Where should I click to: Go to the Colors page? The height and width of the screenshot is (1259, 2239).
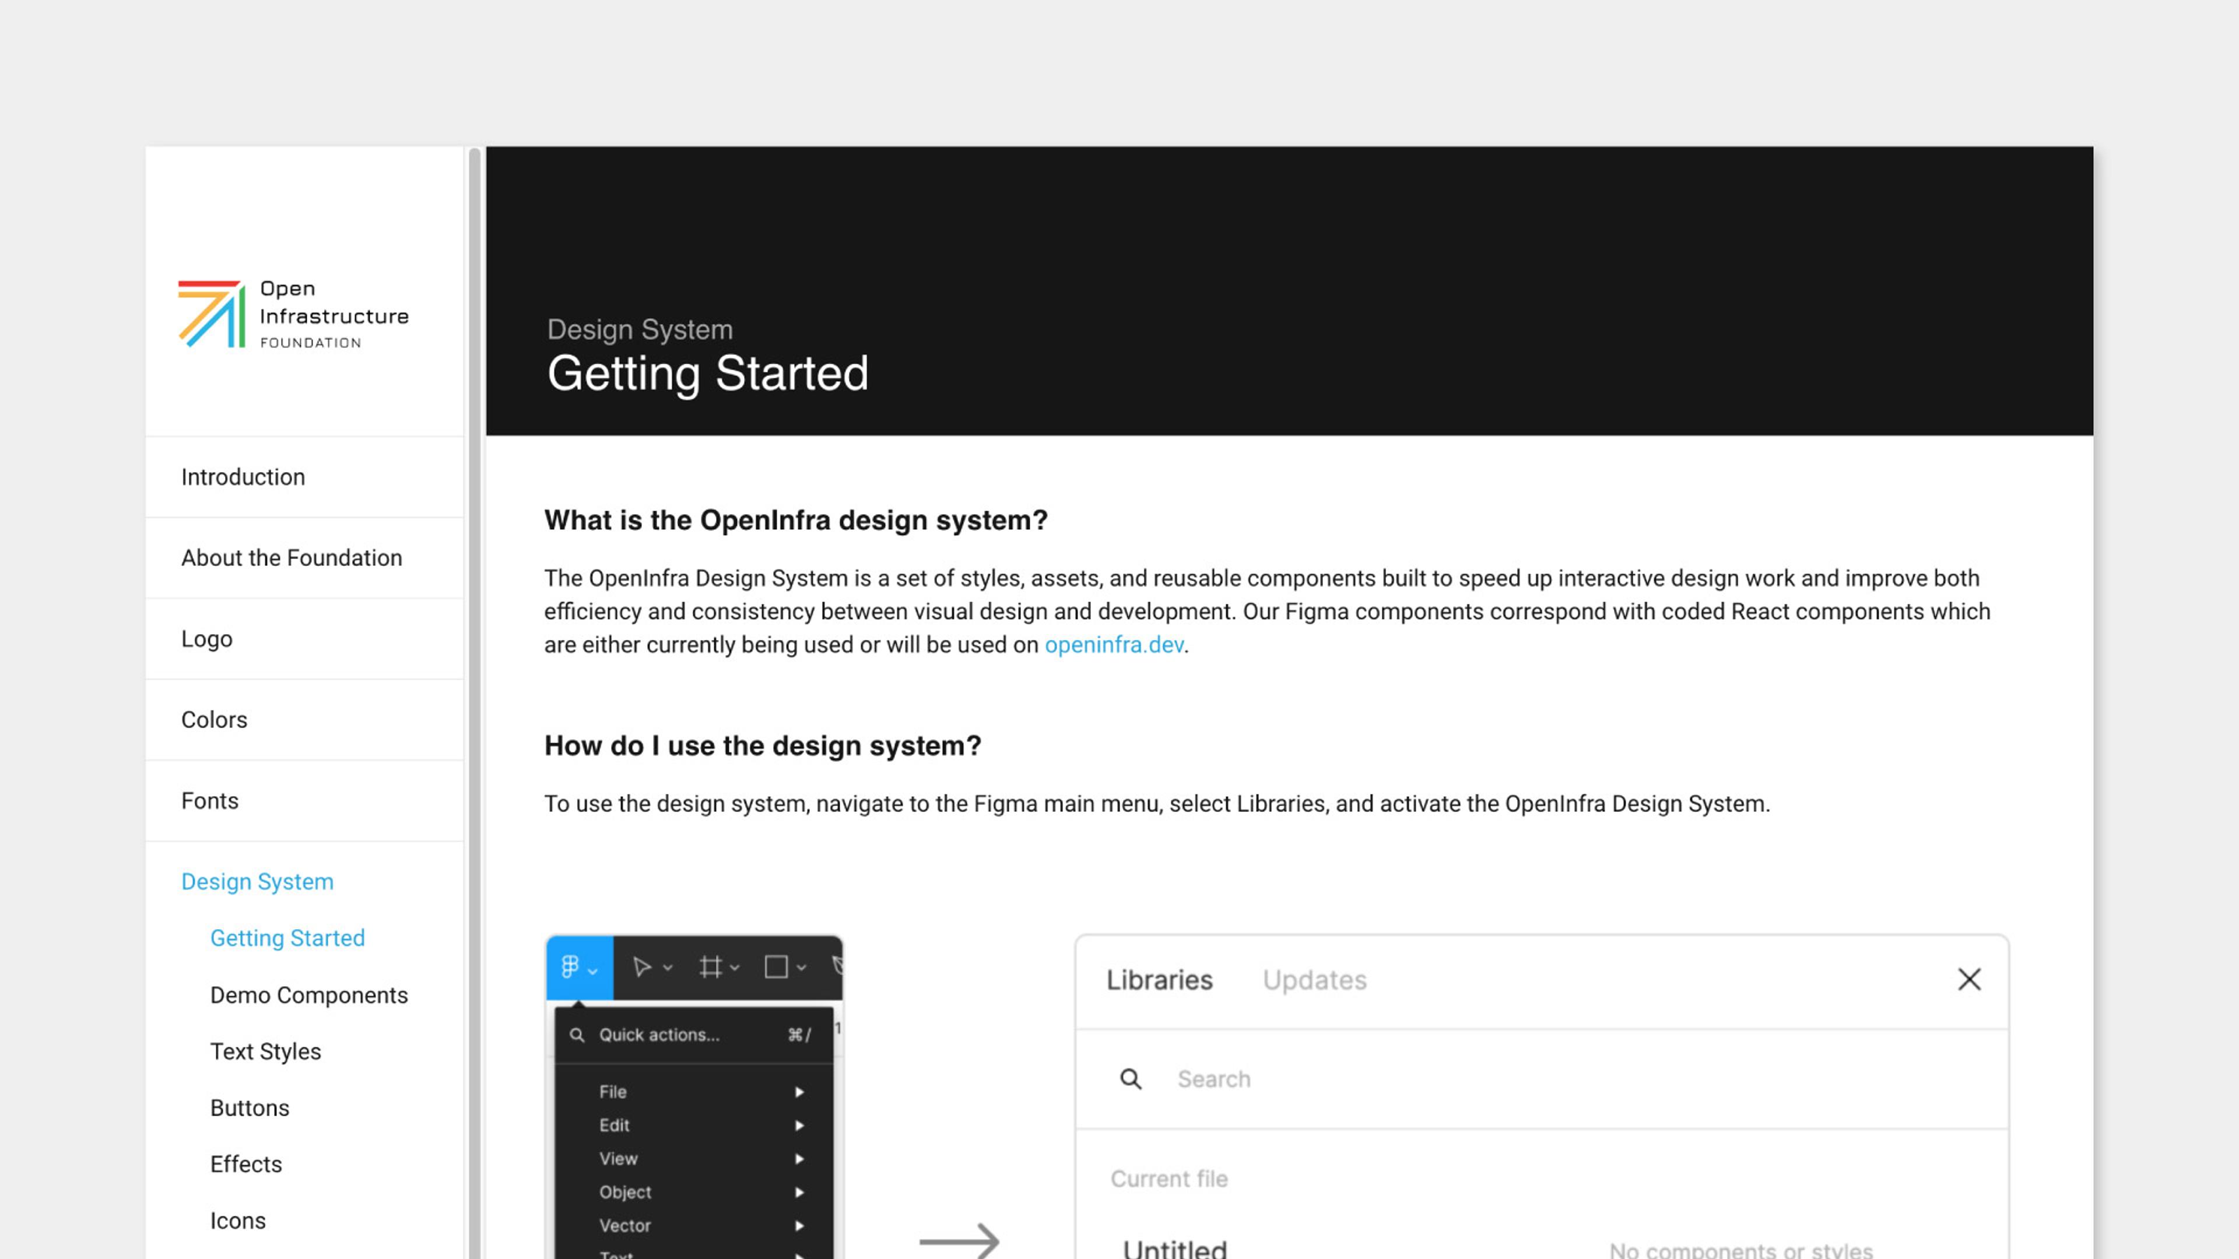(214, 719)
